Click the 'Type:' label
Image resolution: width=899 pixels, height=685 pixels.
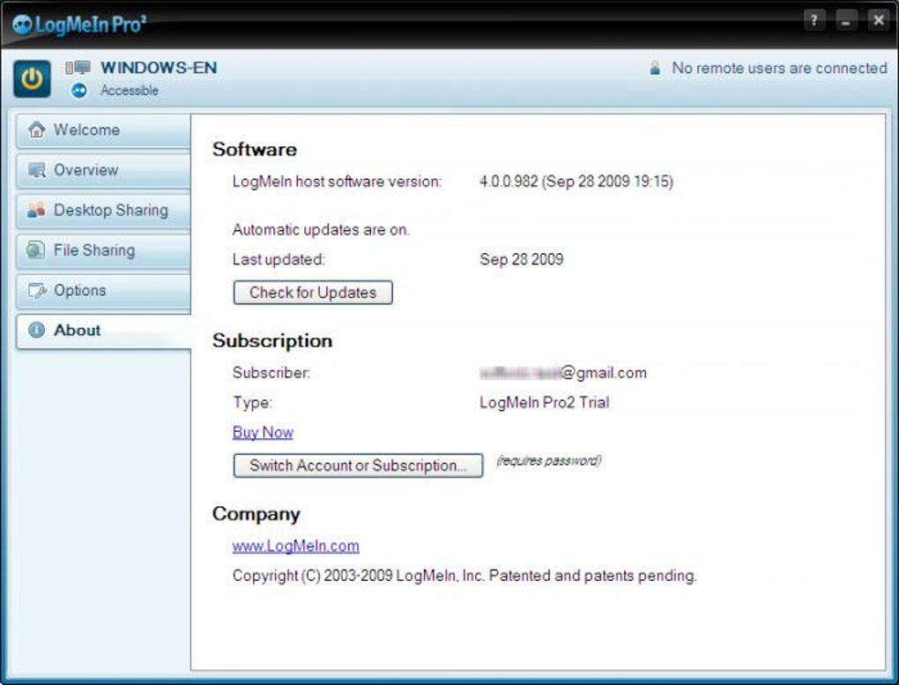tap(252, 402)
